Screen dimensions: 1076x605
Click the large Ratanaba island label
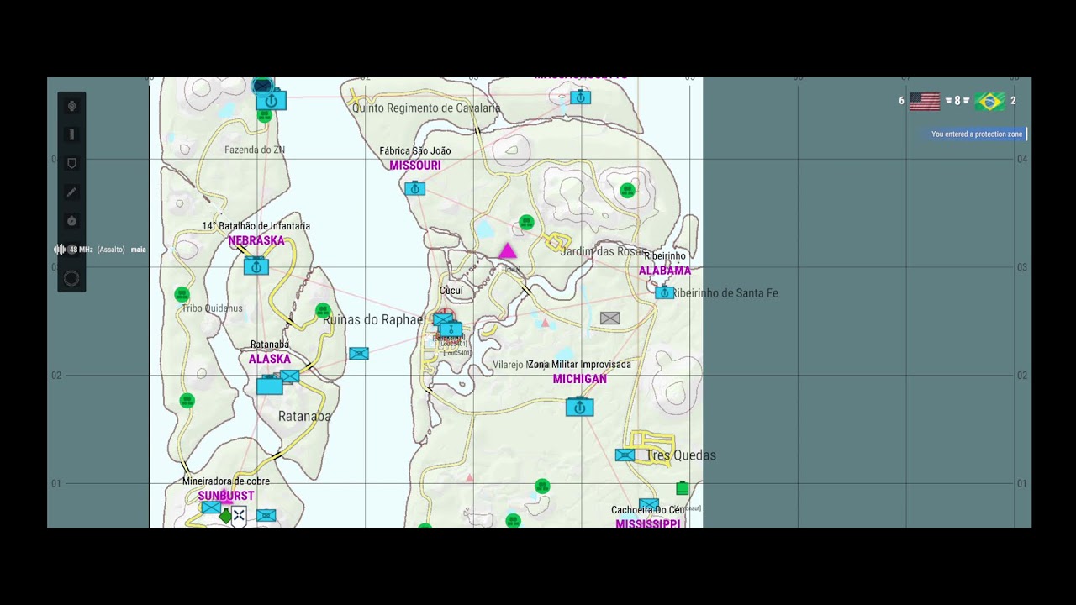click(x=304, y=416)
